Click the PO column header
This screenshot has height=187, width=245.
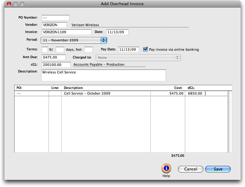click(19, 88)
